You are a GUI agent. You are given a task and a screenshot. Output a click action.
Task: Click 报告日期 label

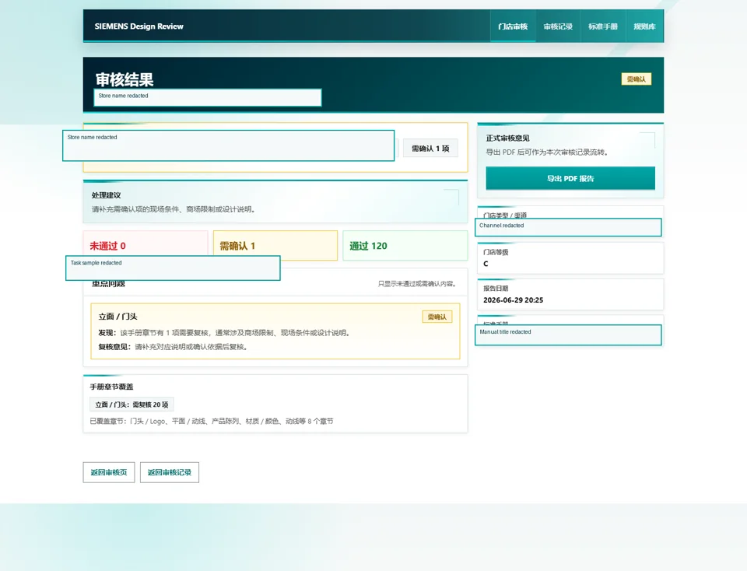(496, 289)
